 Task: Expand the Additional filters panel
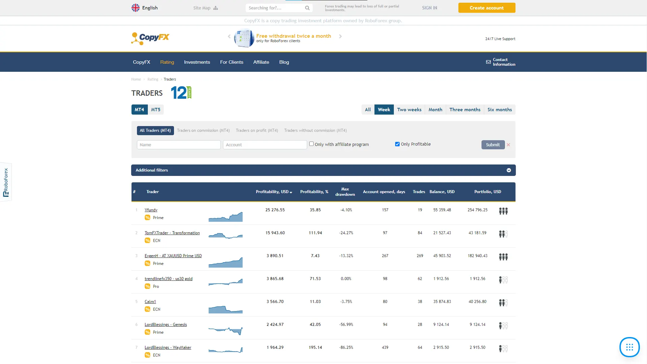pyautogui.click(x=323, y=170)
